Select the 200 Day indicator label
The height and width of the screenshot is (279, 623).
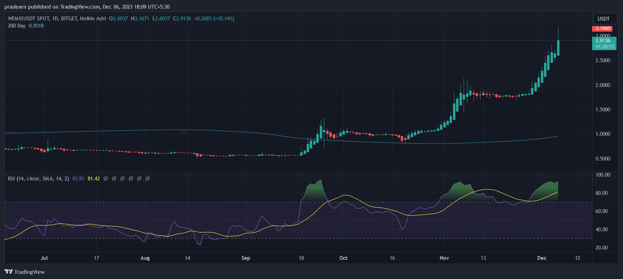tap(16, 26)
